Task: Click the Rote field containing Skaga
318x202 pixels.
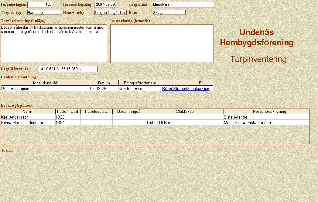Action: 169,12
